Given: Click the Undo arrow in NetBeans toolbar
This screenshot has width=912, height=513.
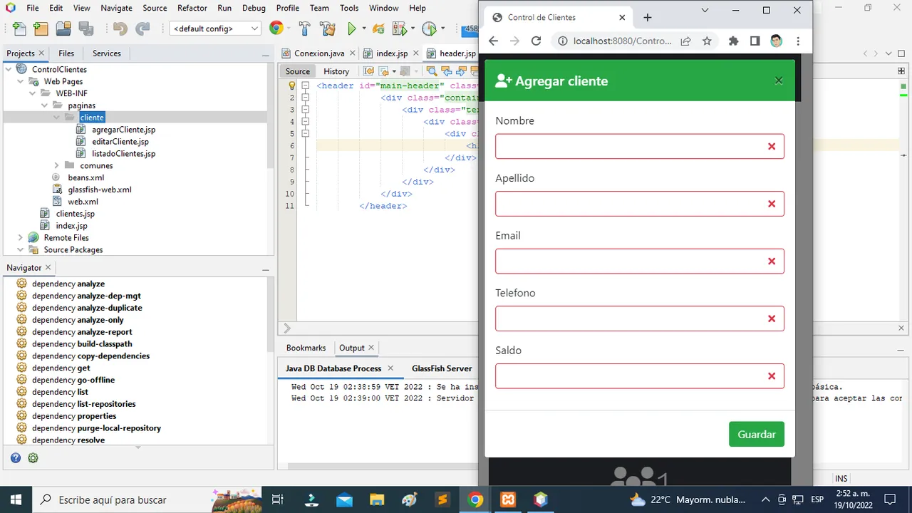Looking at the screenshot, I should pos(120,28).
